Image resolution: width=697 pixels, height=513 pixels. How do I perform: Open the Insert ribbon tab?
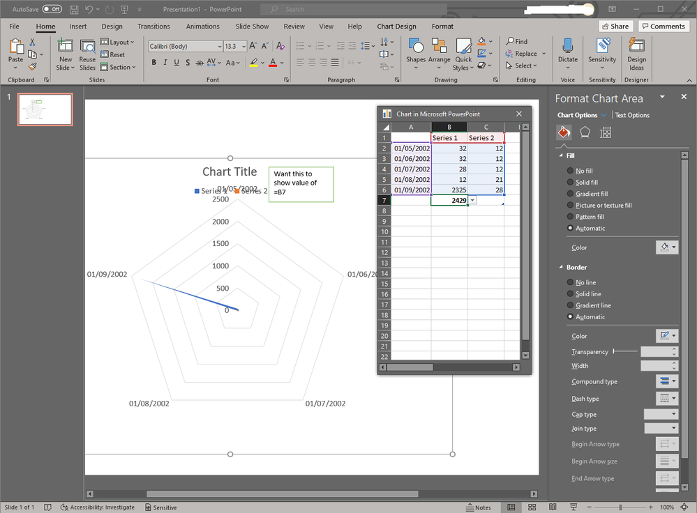point(78,26)
